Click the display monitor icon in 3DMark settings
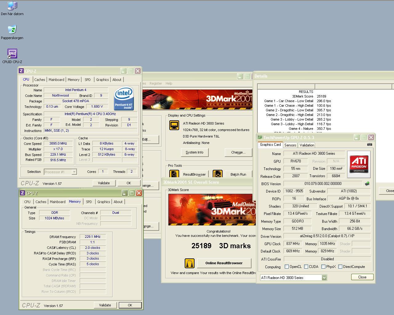The width and height of the screenshot is (394, 315). pos(174,125)
